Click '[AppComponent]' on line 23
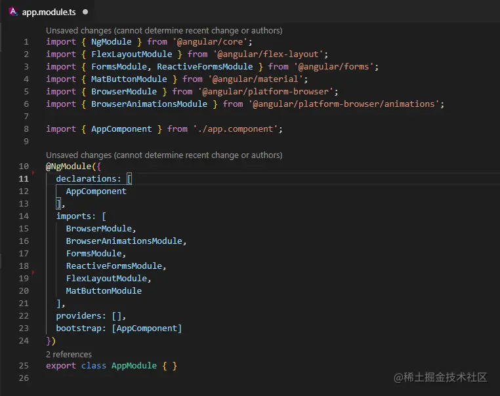Image resolution: width=500 pixels, height=396 pixels. pyautogui.click(x=147, y=328)
